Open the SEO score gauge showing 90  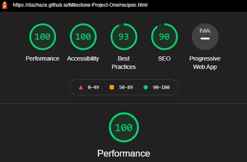pos(164,37)
